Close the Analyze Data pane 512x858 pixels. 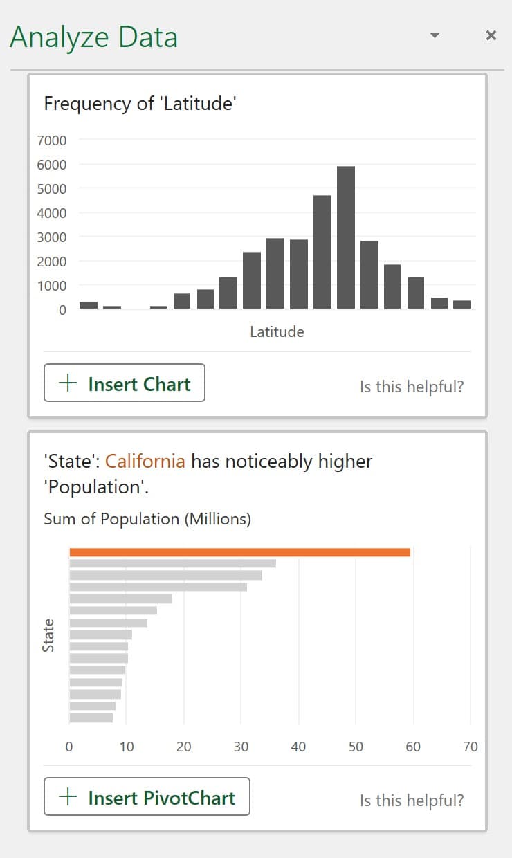[x=491, y=35]
